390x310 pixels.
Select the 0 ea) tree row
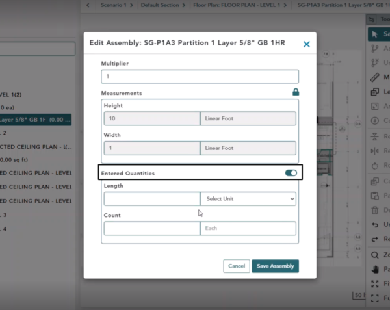tap(7, 107)
